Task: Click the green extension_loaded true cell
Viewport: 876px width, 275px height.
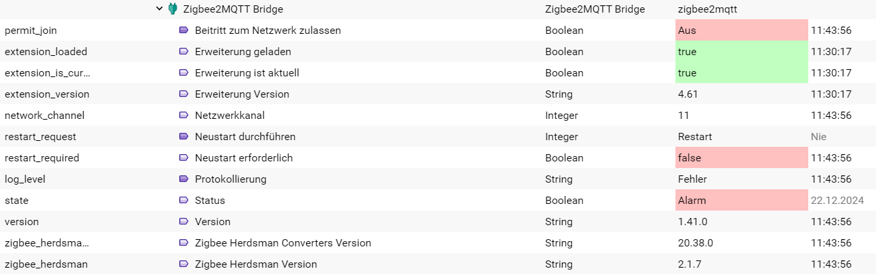Action: pos(741,52)
